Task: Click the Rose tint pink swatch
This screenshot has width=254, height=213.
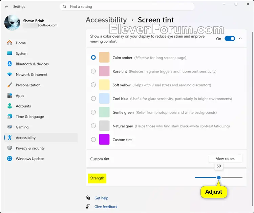Action: (104, 71)
